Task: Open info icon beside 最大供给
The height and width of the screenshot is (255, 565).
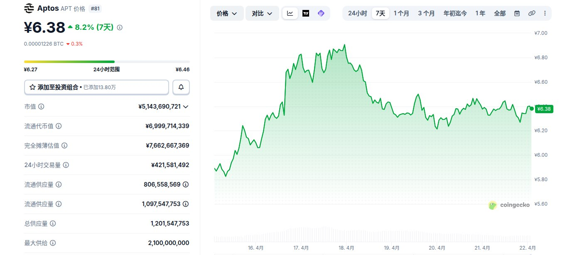Action: click(x=53, y=243)
